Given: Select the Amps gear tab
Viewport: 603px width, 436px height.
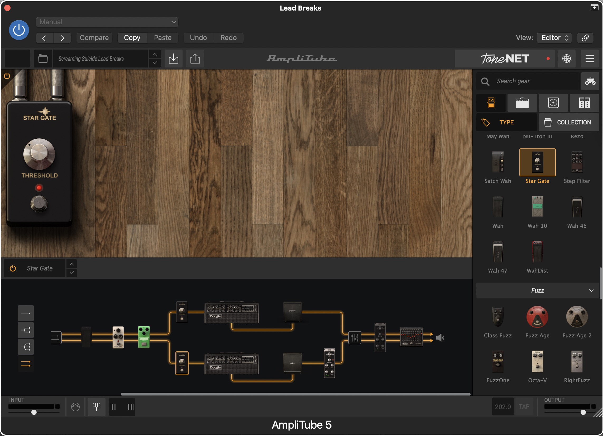Looking at the screenshot, I should 522,103.
